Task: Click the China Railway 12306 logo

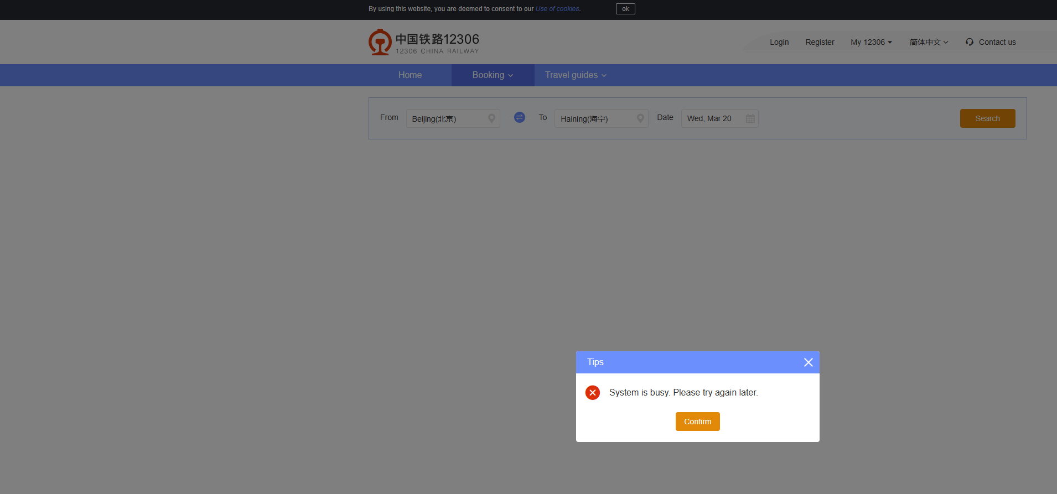Action: coord(424,42)
